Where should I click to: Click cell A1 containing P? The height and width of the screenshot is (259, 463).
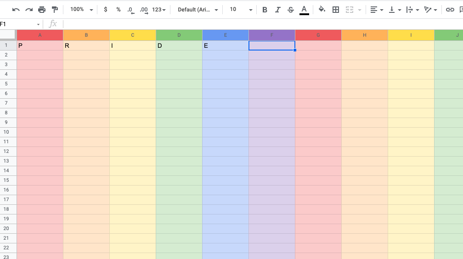(40, 45)
